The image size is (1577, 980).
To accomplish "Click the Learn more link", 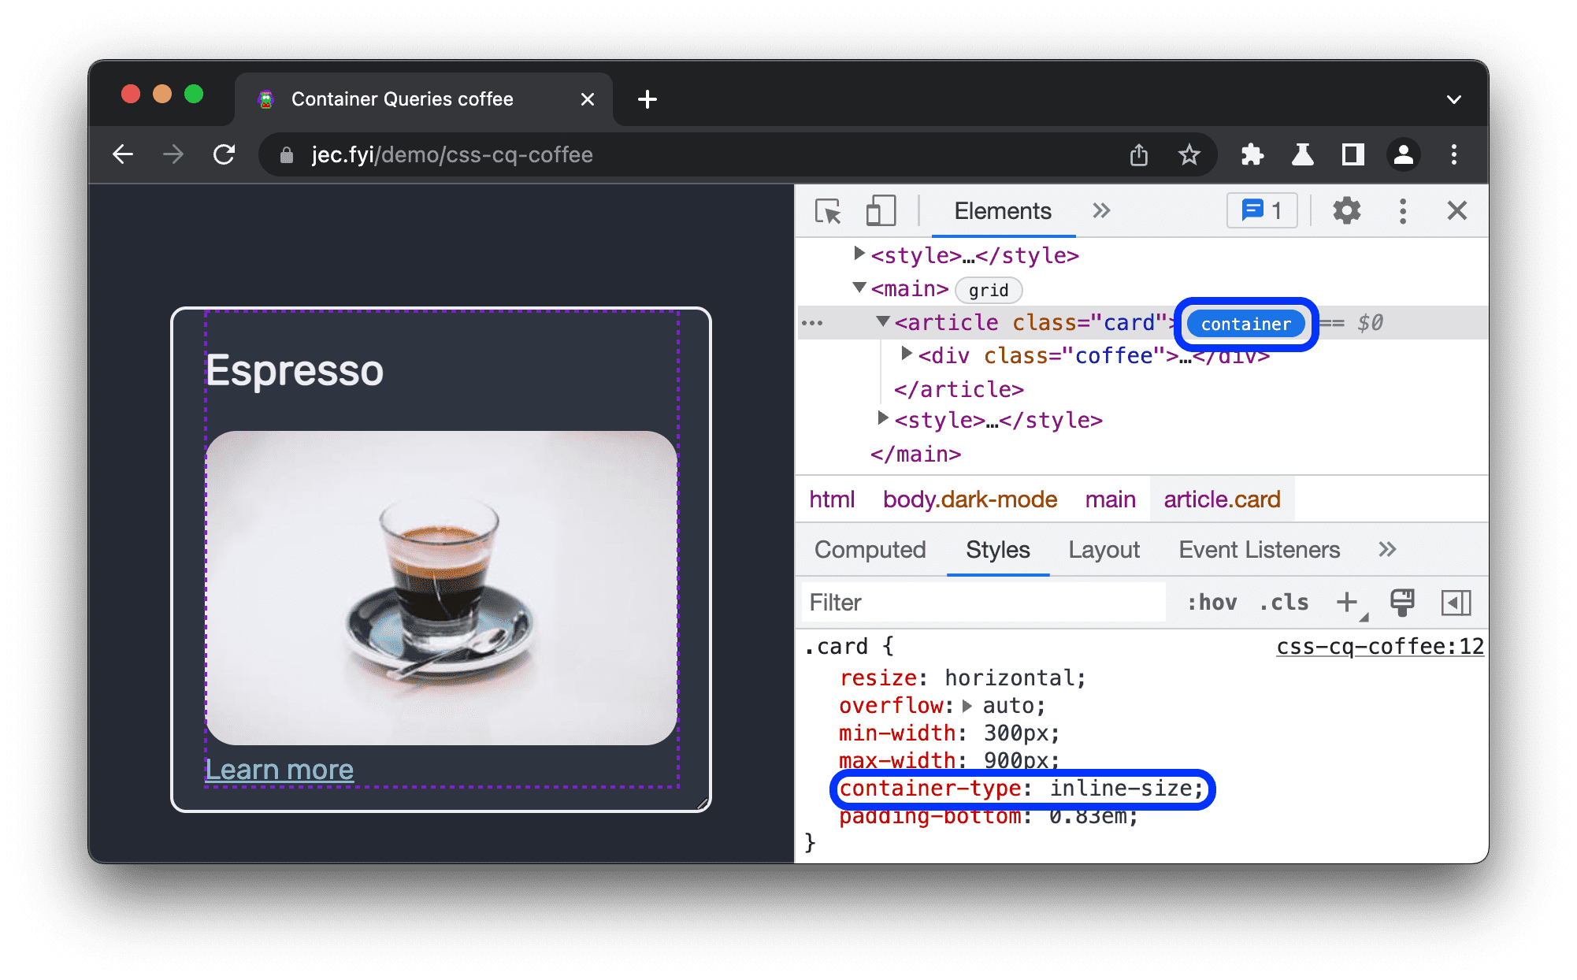I will [x=280, y=769].
